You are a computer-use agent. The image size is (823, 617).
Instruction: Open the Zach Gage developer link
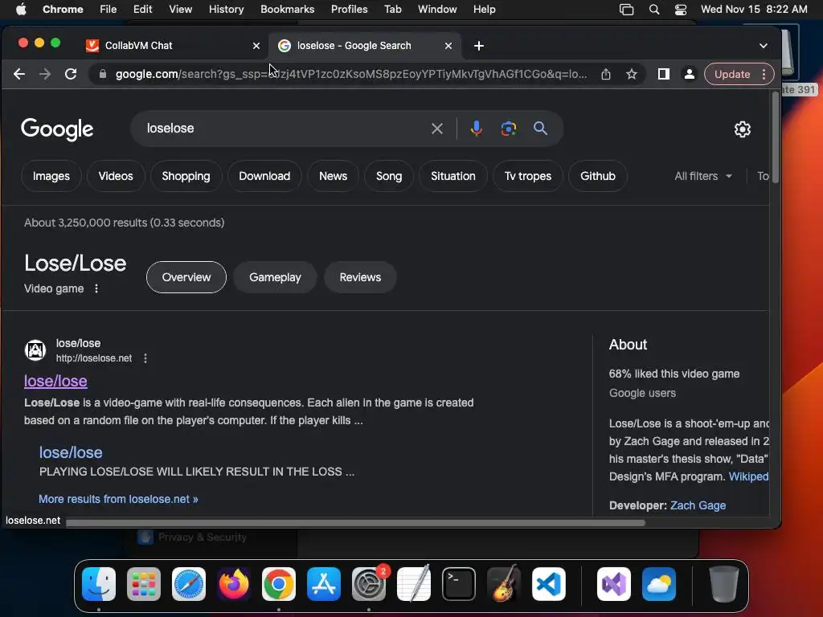[698, 505]
